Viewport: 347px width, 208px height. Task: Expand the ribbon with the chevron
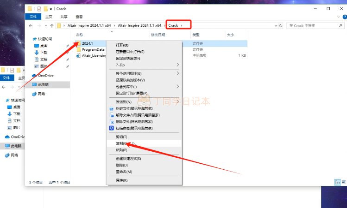[x=339, y=17]
